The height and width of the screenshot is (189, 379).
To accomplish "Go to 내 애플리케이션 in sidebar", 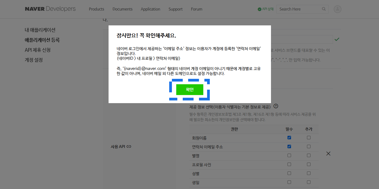I will point(40,30).
